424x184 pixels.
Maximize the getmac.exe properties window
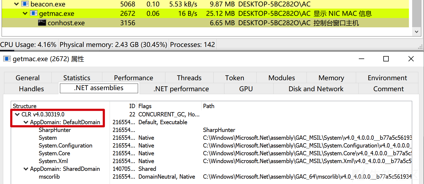386,59
